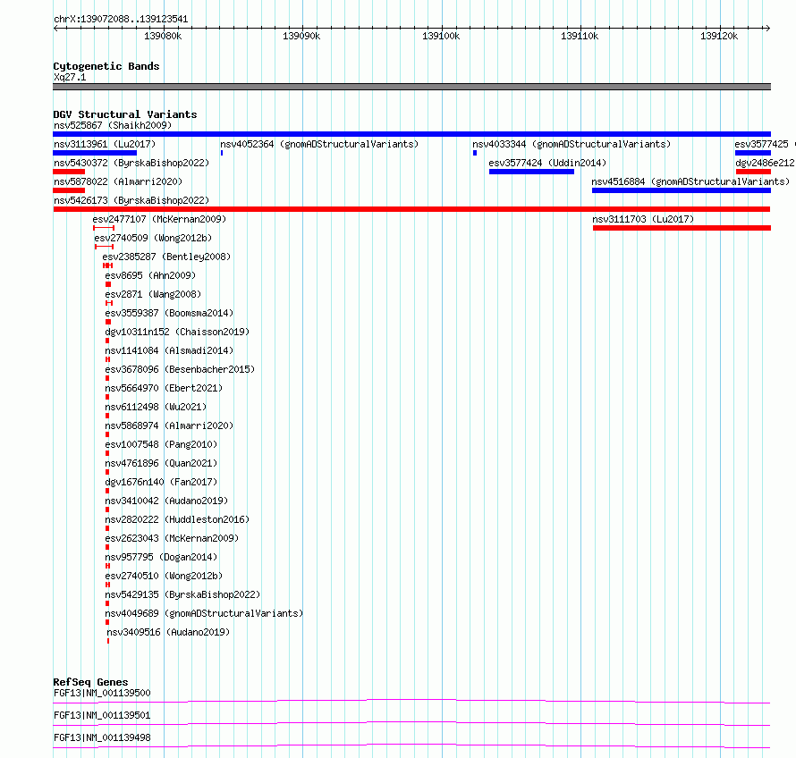Click the red bar under nsv3111703
Viewport: 796px width, 758px height.
682,228
